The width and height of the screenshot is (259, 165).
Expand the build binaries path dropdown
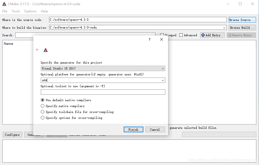tap(224, 28)
